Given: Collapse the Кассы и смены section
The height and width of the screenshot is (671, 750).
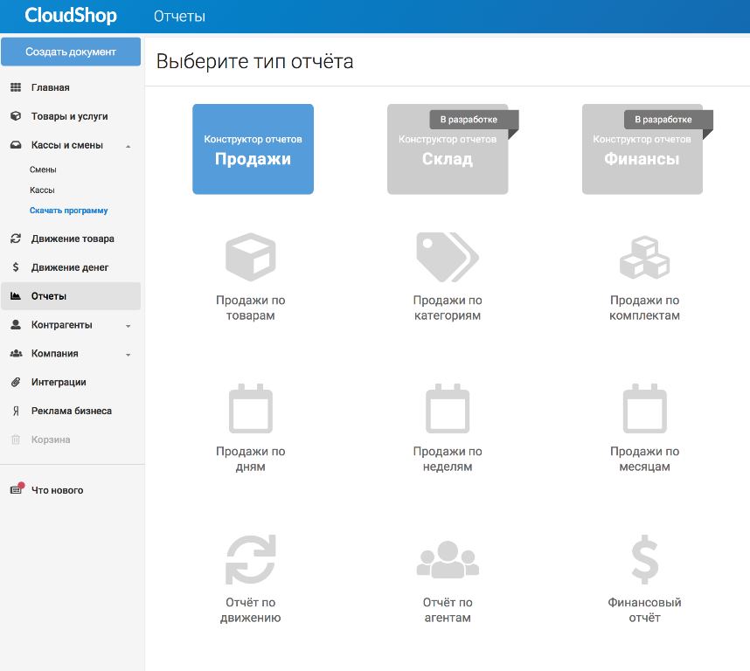Looking at the screenshot, I should [x=128, y=146].
